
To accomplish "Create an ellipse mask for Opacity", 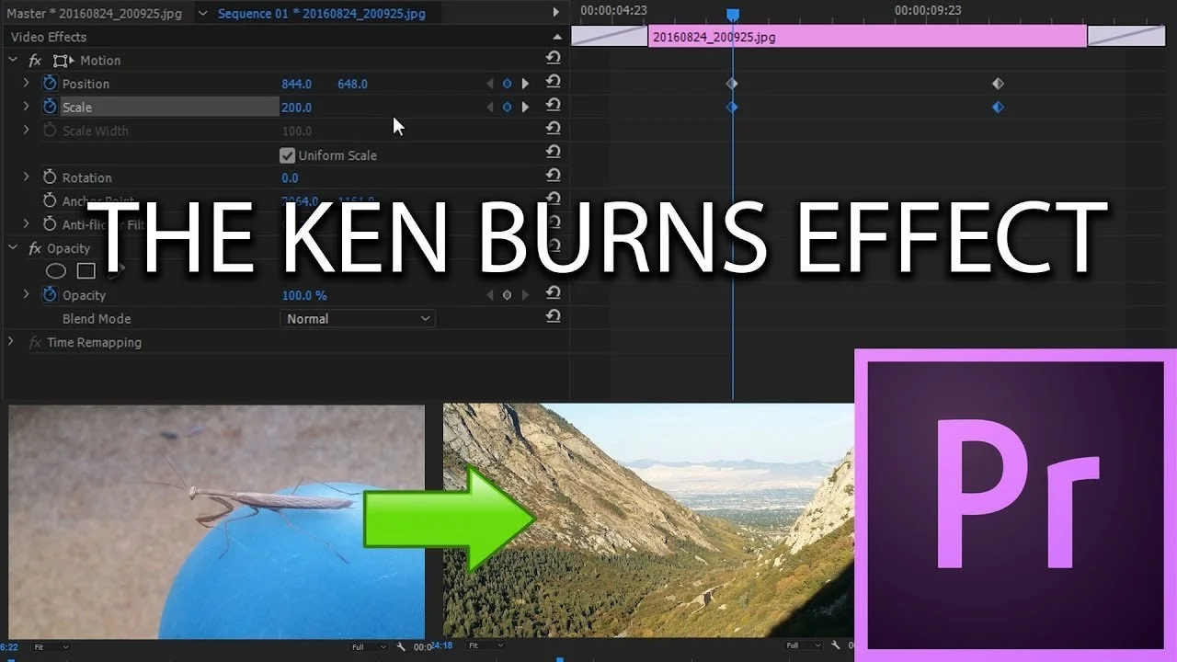I will pyautogui.click(x=56, y=271).
